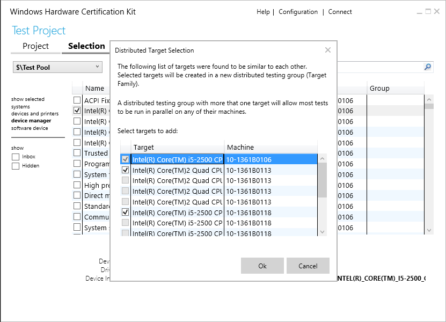
Task: Enable the Hidden checkbox
Action: [17, 165]
